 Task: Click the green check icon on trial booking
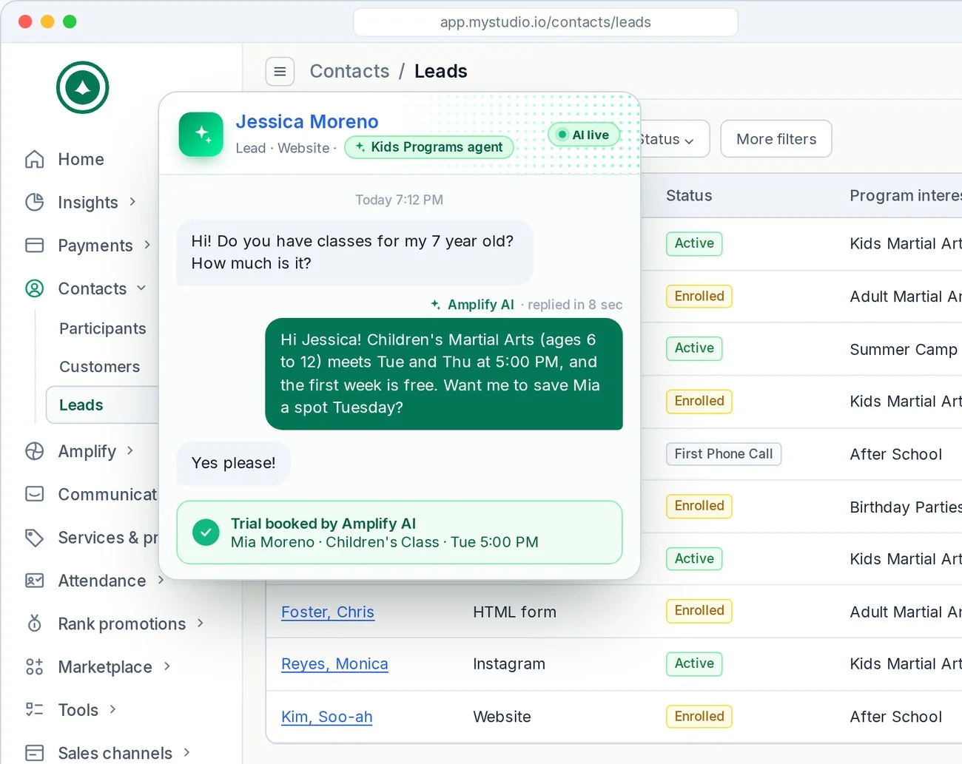pos(206,533)
